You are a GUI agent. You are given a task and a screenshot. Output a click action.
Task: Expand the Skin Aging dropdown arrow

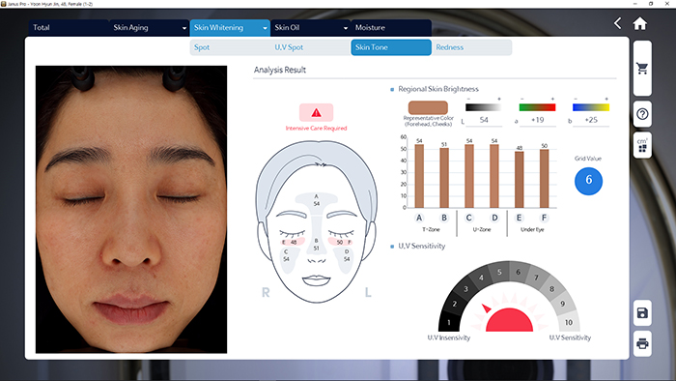184,28
